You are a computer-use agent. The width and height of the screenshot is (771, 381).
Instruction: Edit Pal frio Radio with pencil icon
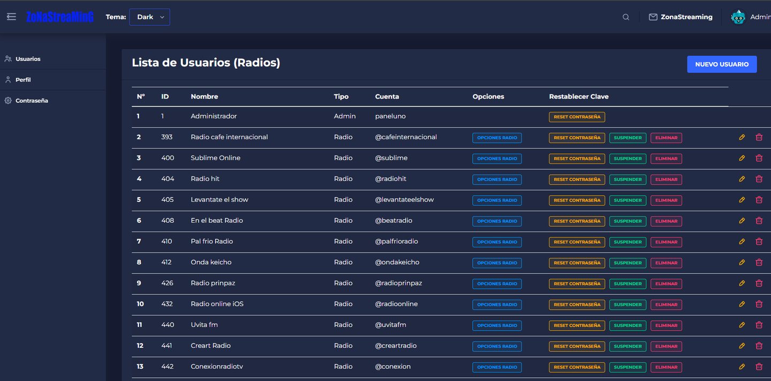click(x=742, y=242)
